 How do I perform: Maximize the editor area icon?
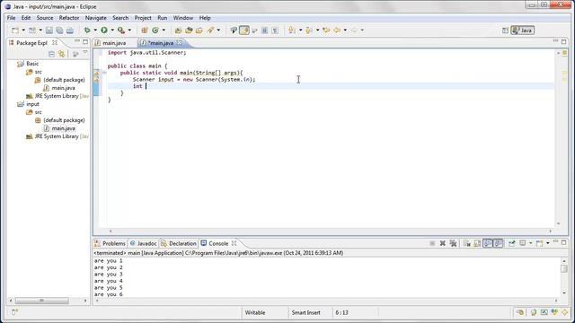[x=563, y=42]
